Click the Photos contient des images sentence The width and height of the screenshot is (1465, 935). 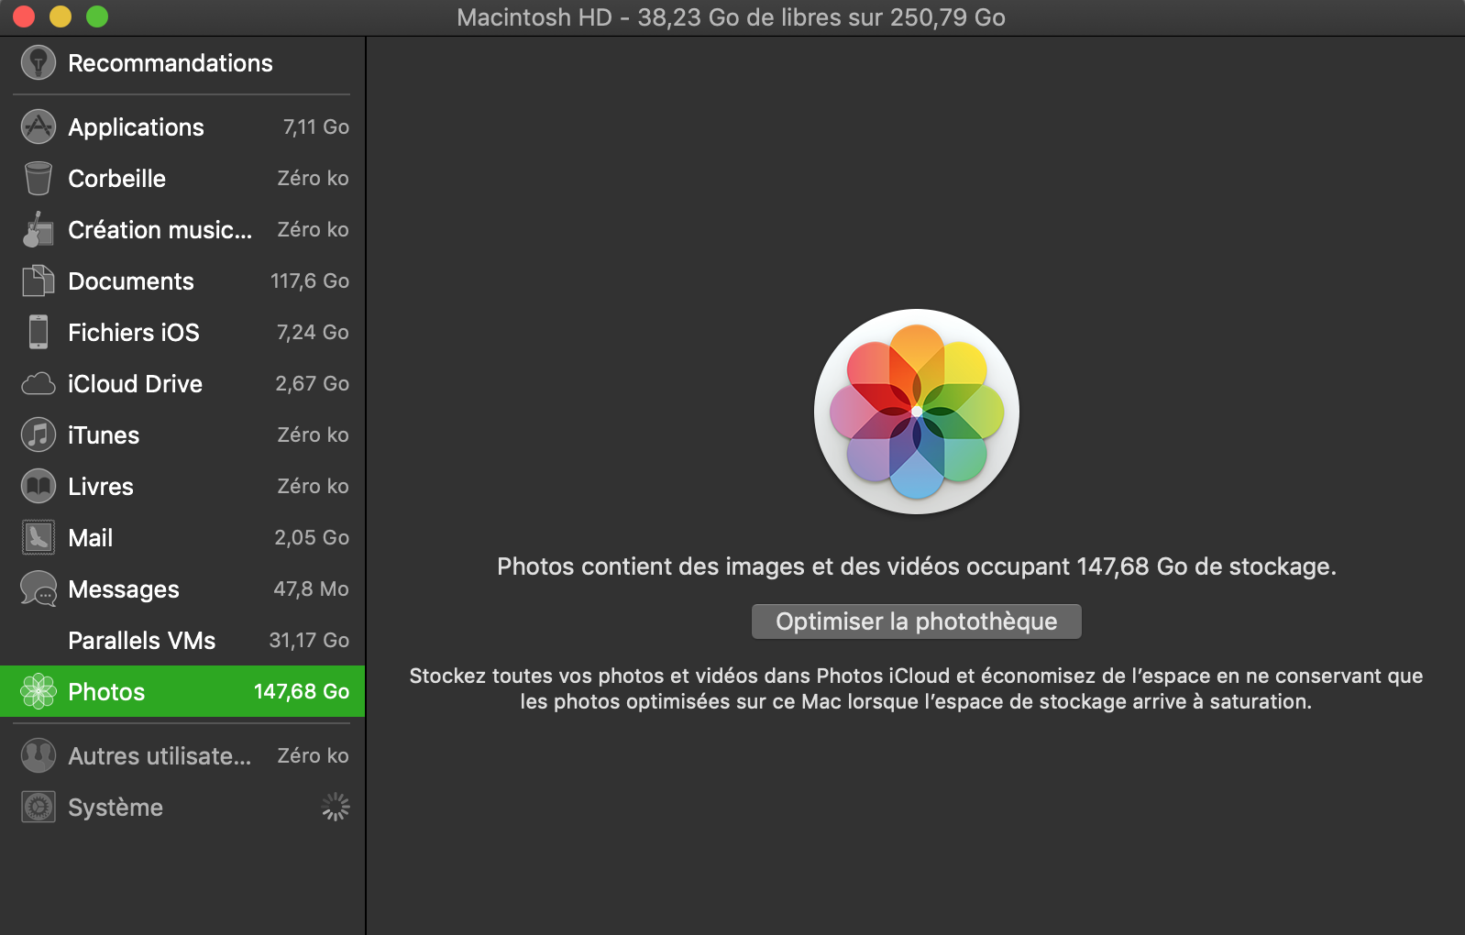(x=917, y=566)
